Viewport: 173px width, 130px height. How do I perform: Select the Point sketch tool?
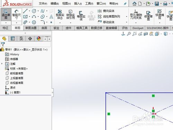click(x=51, y=22)
